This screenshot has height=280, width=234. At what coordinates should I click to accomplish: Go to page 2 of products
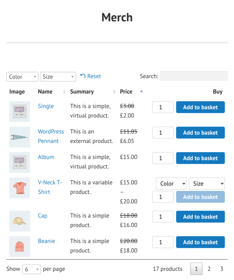(209, 269)
